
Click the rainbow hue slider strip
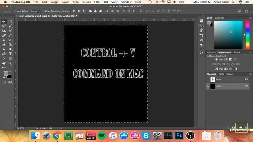248,35
